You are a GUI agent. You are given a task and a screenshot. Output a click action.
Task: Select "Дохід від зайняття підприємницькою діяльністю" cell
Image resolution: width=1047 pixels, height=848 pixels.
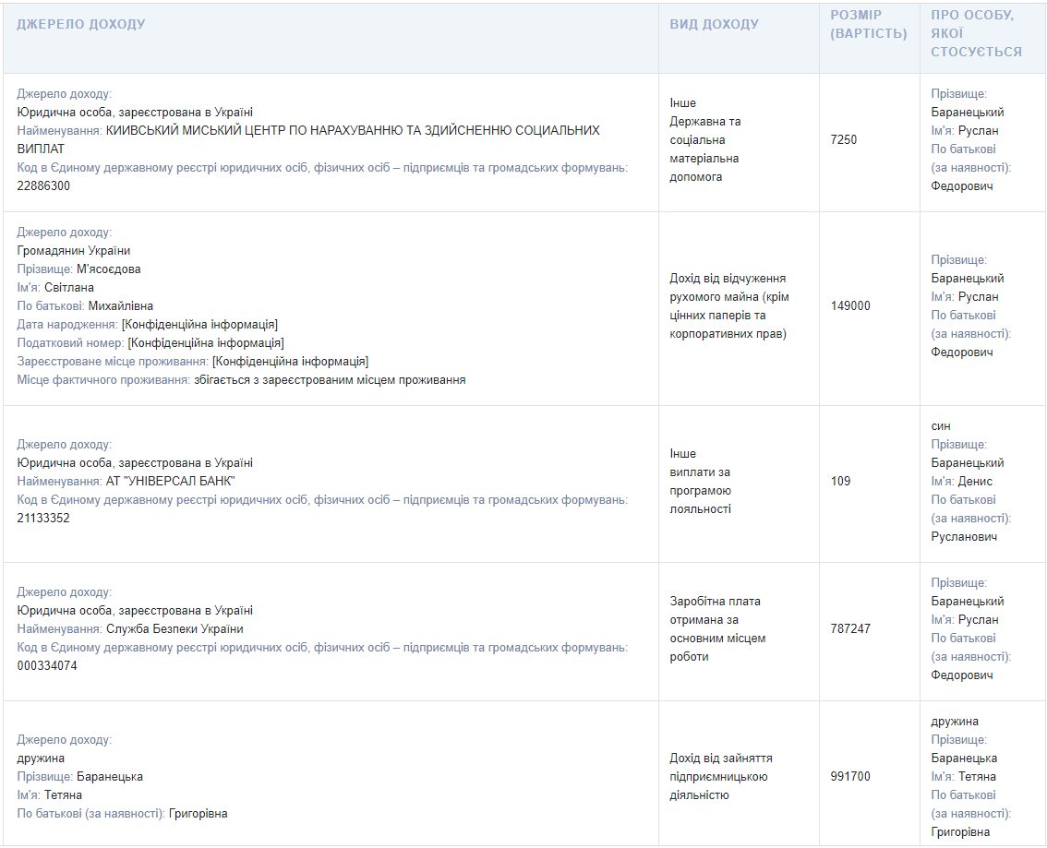coord(720,776)
